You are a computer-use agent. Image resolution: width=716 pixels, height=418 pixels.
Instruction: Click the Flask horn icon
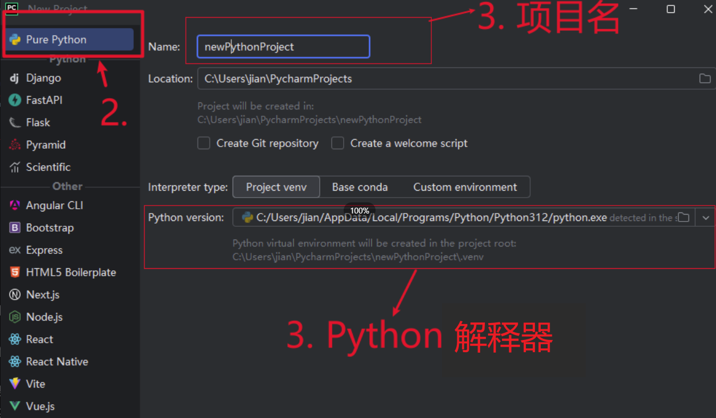[15, 123]
